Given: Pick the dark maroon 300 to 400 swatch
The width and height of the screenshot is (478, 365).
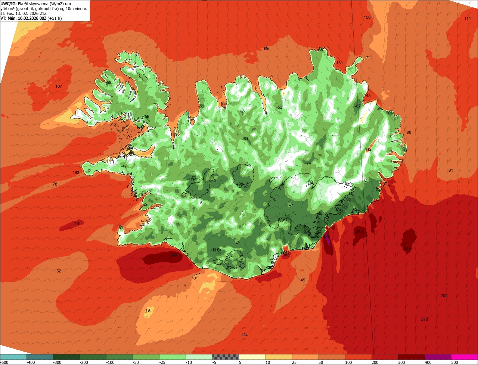Looking at the screenshot, I should (411, 357).
